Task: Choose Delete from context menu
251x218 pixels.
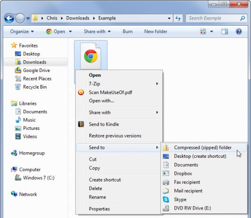Action: [119, 188]
